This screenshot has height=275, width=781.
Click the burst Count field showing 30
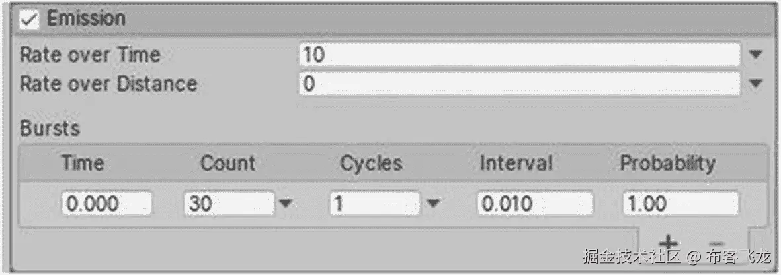229,204
